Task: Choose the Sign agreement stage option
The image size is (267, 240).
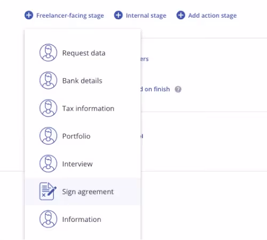Action: tap(82, 191)
